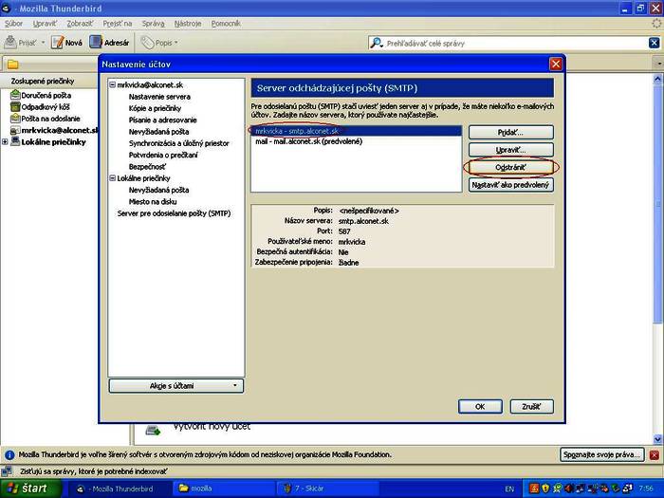This screenshot has width=664, height=498.
Task: Select the mail - mail.alconet.sk (predvolené) entry
Action: click(x=356, y=141)
